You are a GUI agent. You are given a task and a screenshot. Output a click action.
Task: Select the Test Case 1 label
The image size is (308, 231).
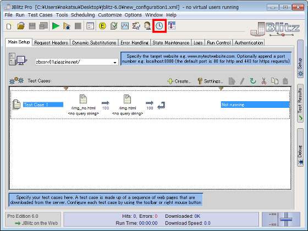(43, 105)
